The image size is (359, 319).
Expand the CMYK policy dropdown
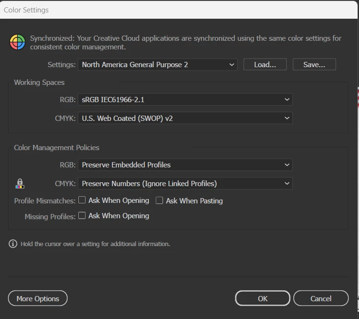(185, 184)
